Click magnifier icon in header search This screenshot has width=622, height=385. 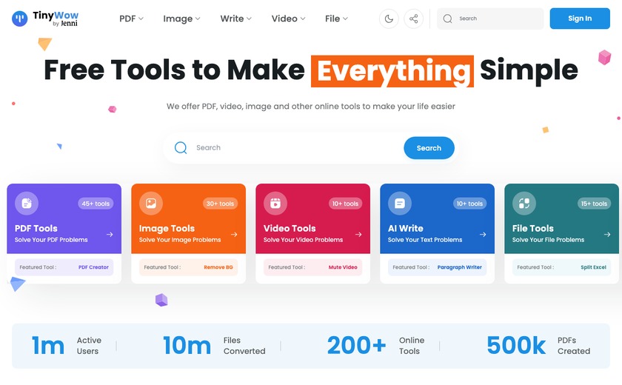pyautogui.click(x=447, y=19)
